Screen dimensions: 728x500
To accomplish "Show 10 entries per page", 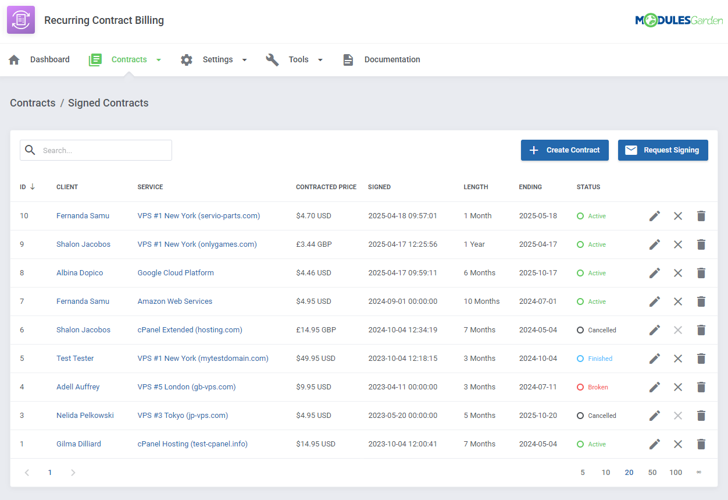I will [606, 473].
